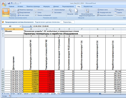This screenshot has width=126, height=98.
Task: Switch to sheet tab 12-04
Action: (46, 94)
